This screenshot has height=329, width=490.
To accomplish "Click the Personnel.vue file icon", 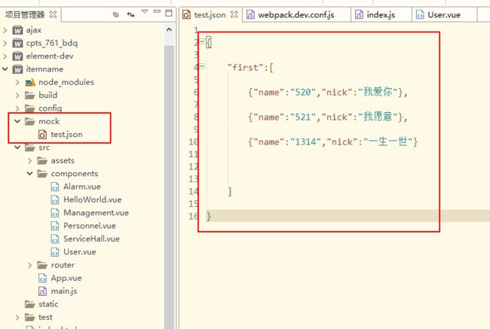I will (55, 226).
